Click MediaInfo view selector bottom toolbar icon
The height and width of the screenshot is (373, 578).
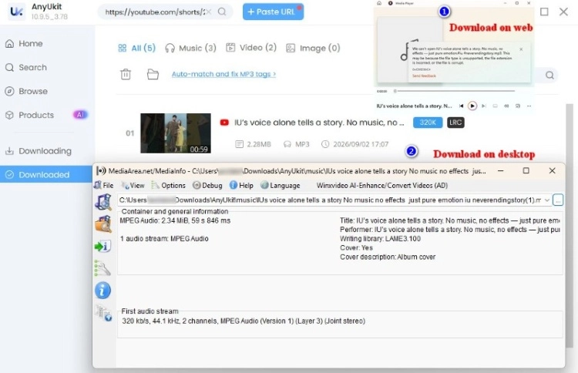point(103,313)
